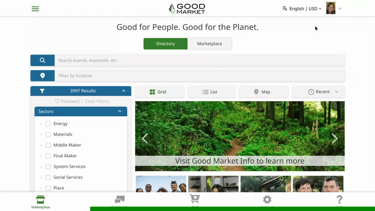Viewport: 375px width, 211px height.
Task: Open the Marketplace storefront icon in bottom bar
Action: [x=40, y=200]
